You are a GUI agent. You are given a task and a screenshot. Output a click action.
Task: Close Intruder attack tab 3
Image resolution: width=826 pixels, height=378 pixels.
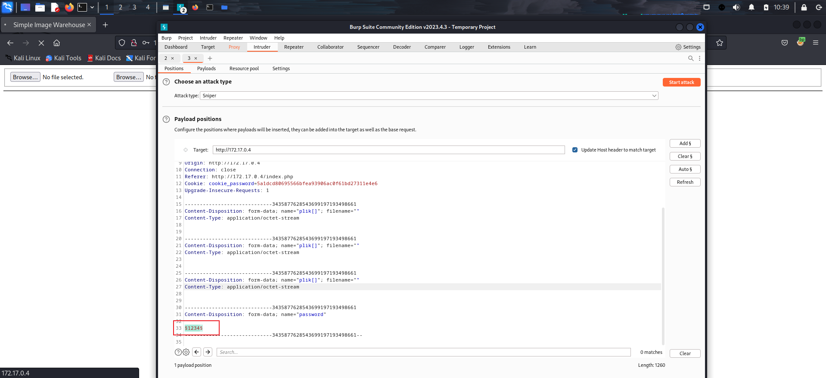coord(196,58)
